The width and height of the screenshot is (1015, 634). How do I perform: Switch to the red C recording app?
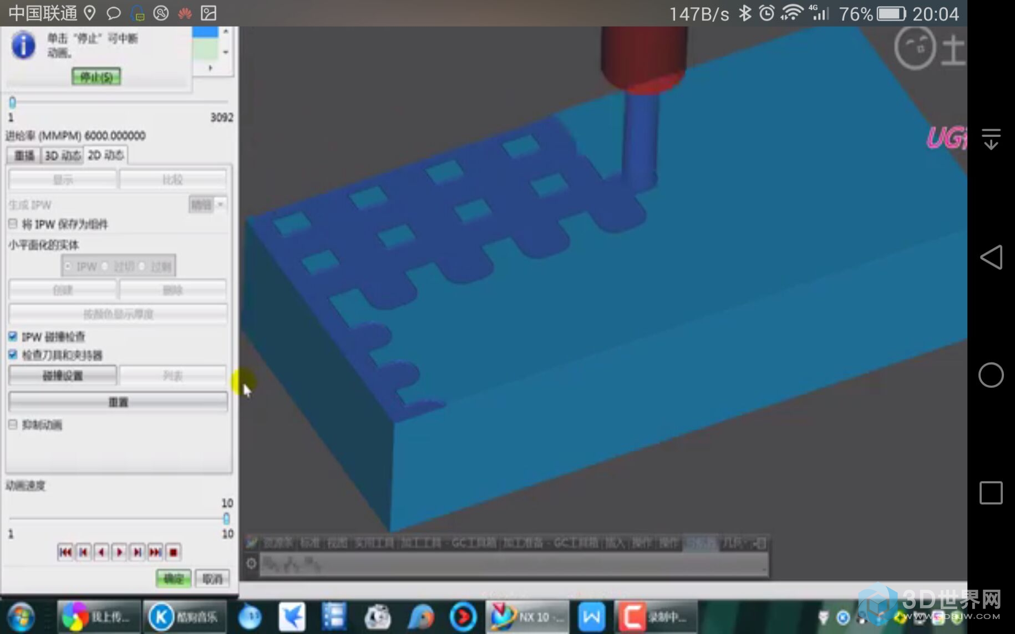tap(656, 617)
